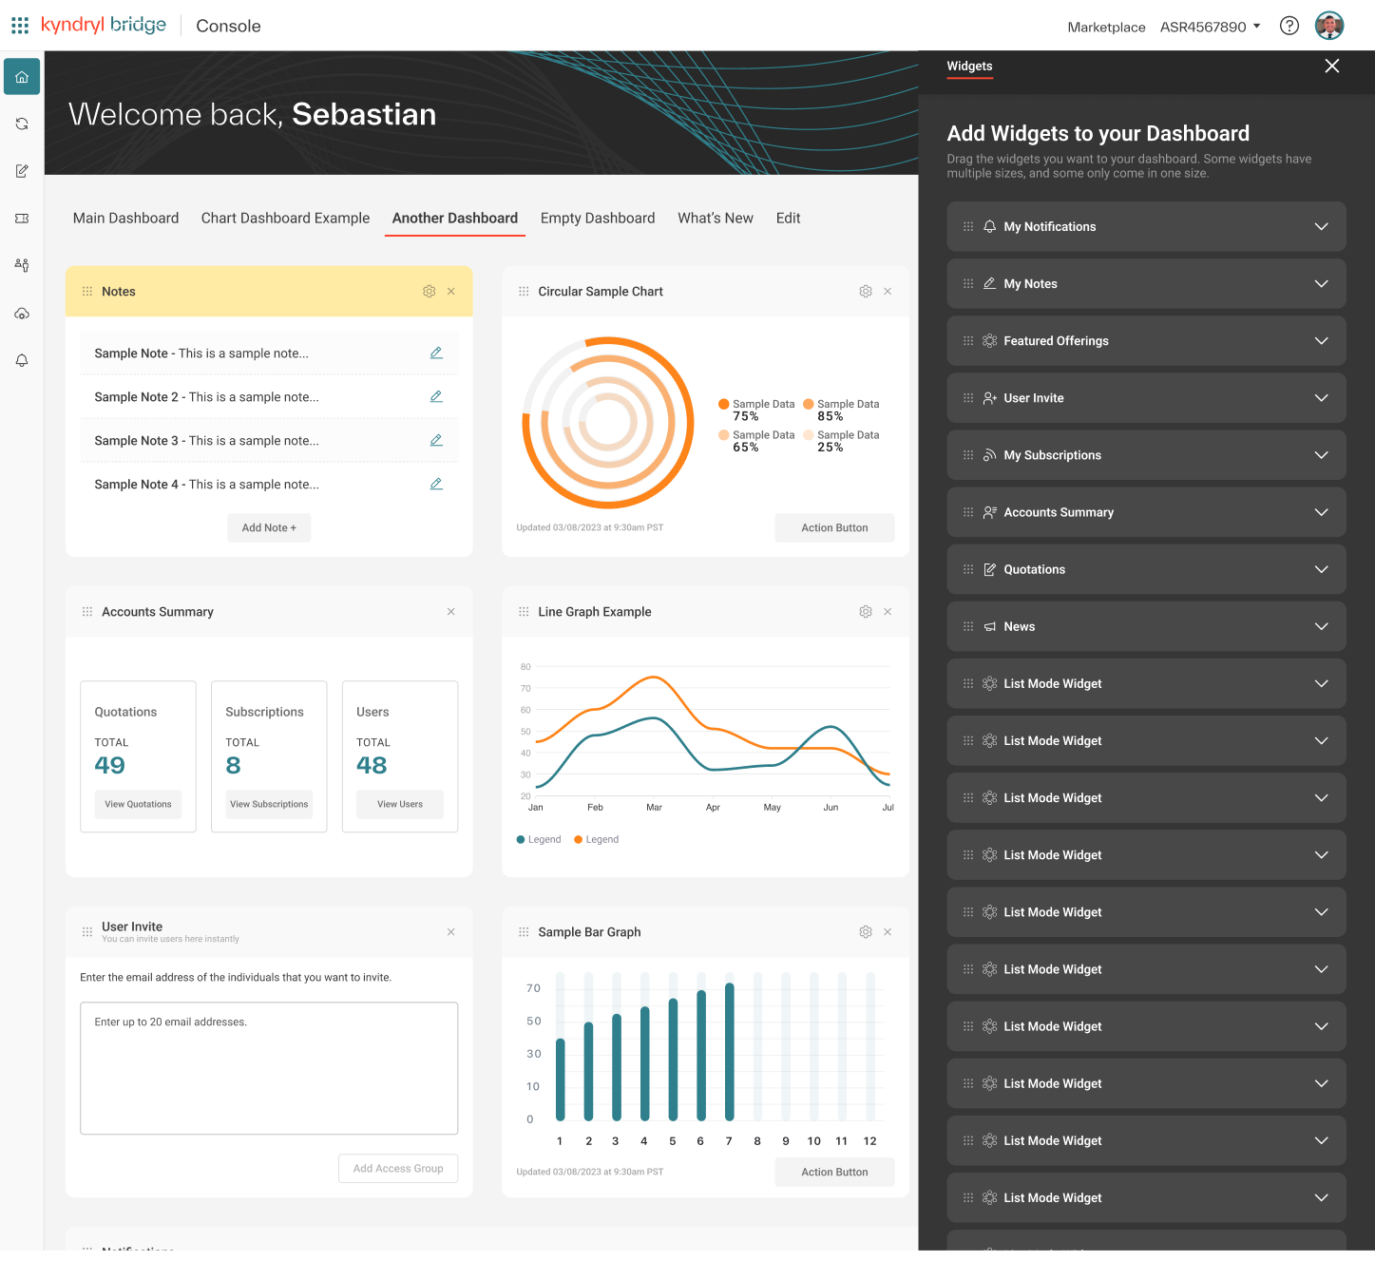Click the Marketplace link
The height and width of the screenshot is (1261, 1375).
[x=1106, y=27]
